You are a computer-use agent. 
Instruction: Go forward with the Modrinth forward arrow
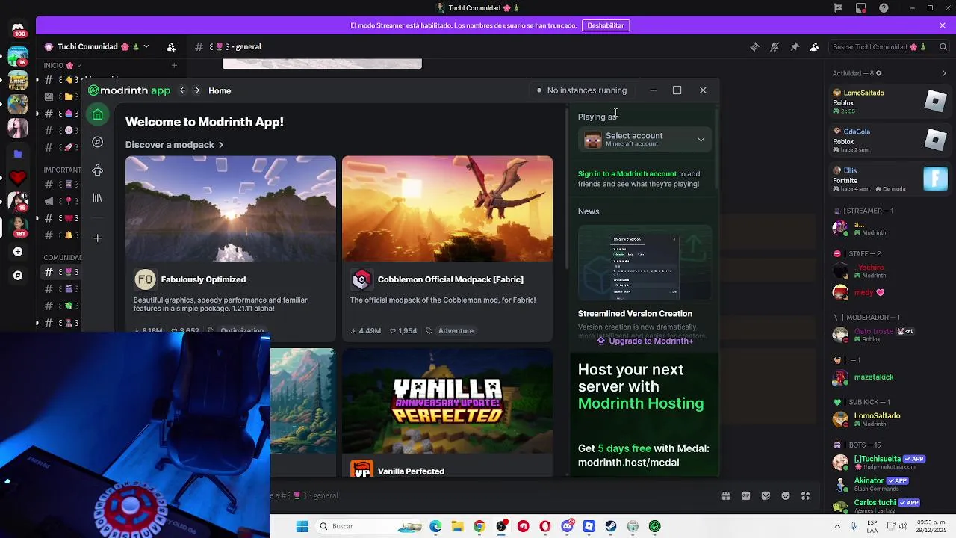197,90
